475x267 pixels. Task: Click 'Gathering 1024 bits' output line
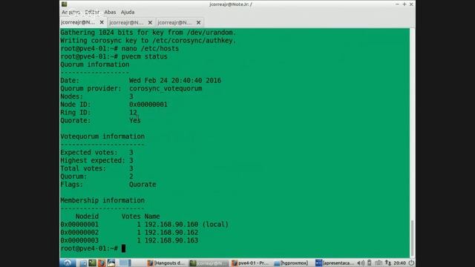tap(148, 33)
